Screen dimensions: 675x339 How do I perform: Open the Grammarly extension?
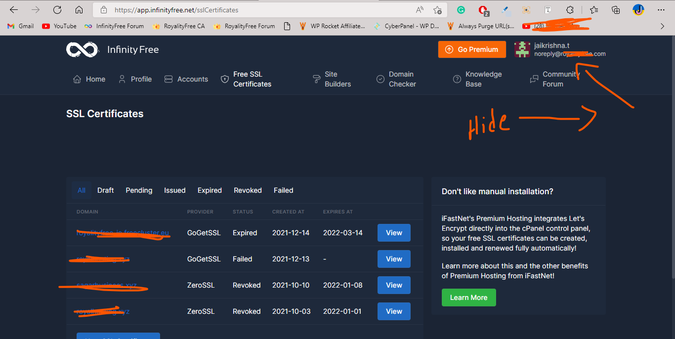[461, 10]
